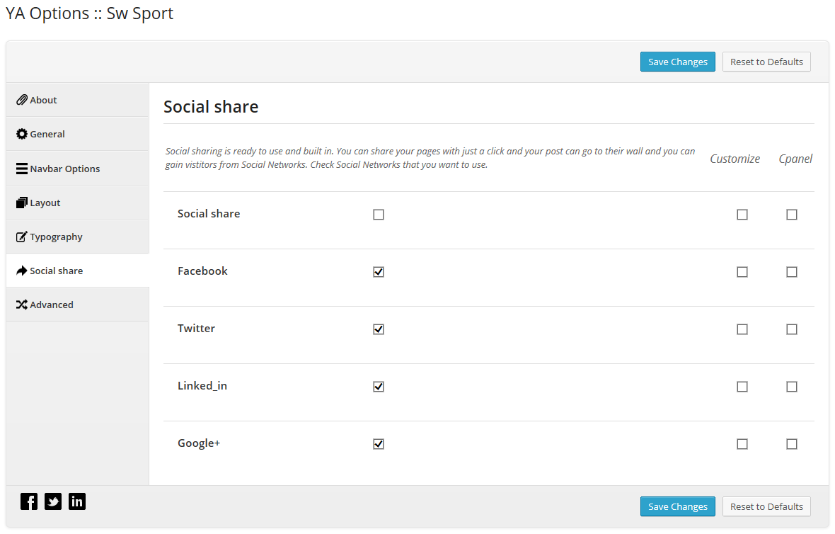Tick the Customize checkbox for Google+ row
The width and height of the screenshot is (835, 534).
742,444
